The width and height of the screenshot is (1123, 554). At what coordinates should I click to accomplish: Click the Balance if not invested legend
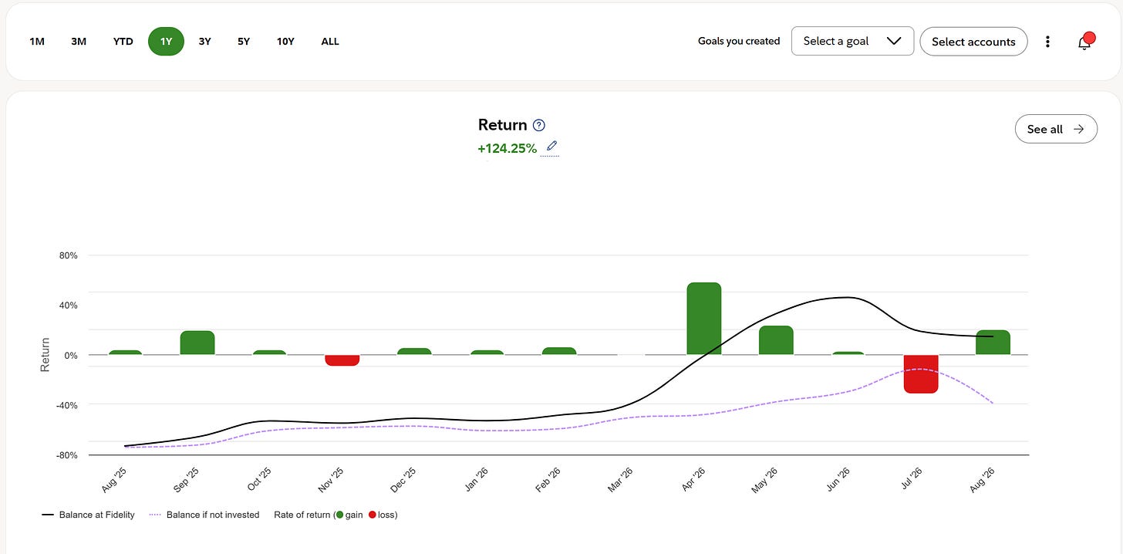[204, 515]
